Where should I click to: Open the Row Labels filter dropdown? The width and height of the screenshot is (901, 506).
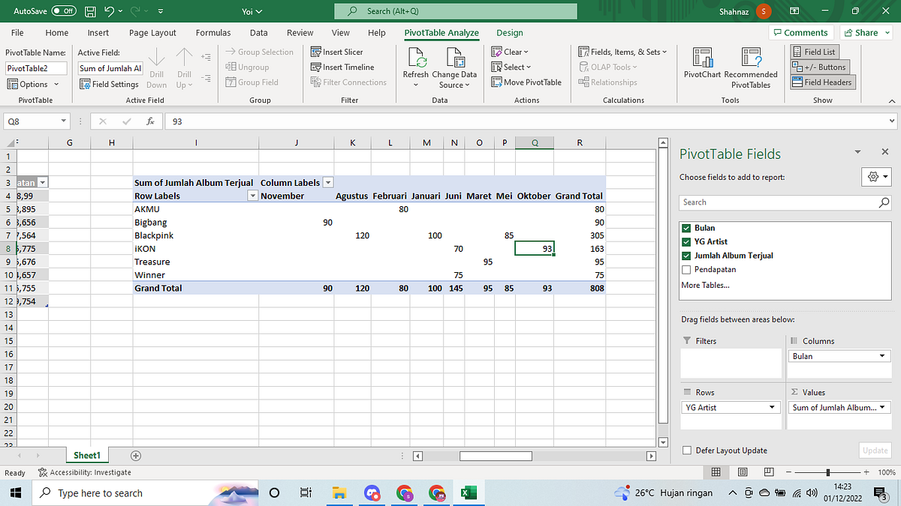coord(253,196)
